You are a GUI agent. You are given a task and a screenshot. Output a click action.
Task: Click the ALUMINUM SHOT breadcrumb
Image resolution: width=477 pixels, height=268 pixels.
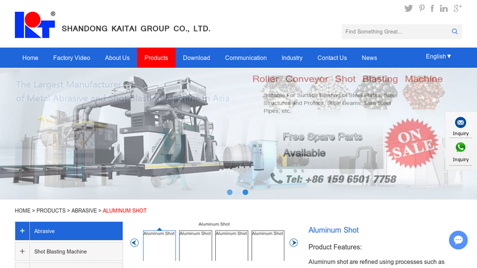click(x=125, y=211)
